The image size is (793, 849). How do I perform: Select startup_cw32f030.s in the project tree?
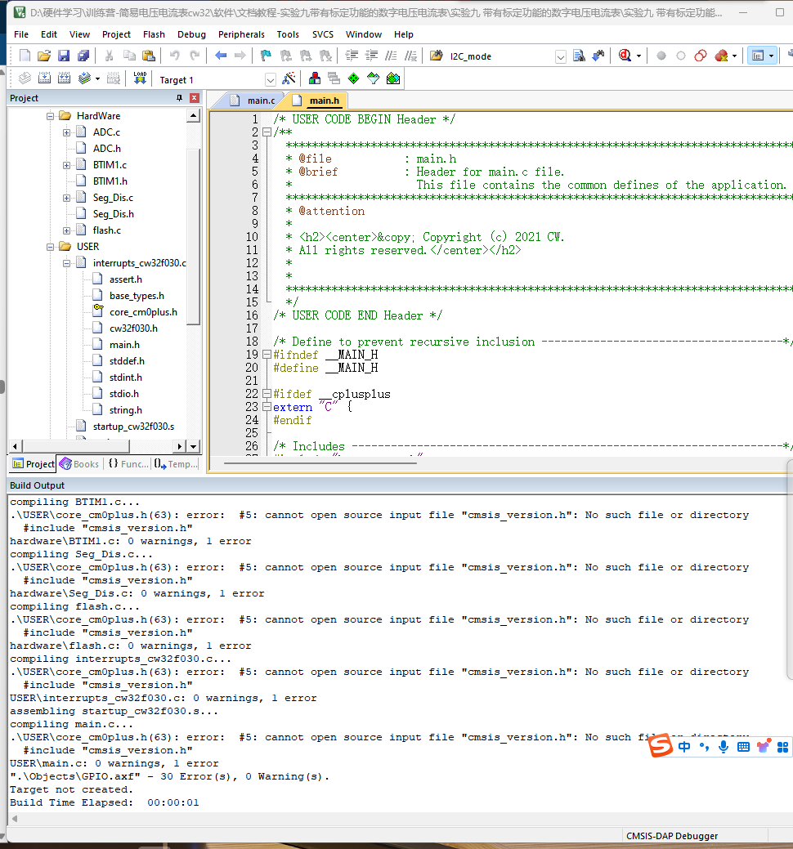pos(133,427)
